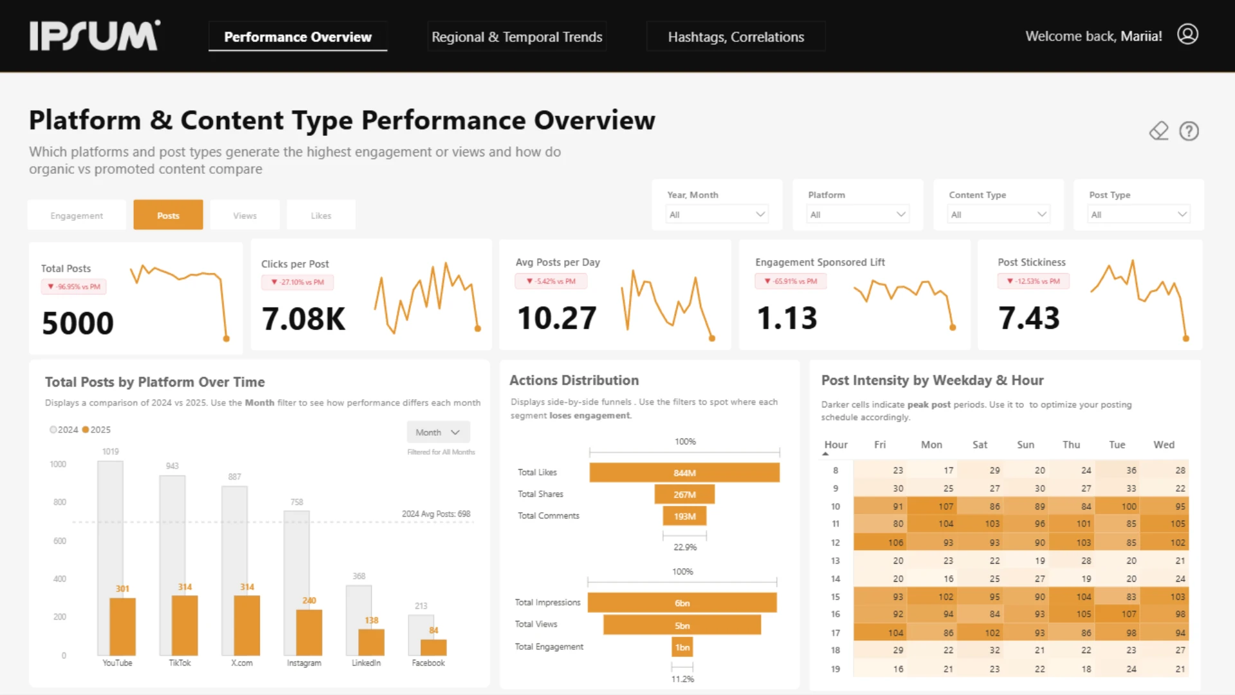Select the Likes metric button
The image size is (1235, 695).
(321, 216)
